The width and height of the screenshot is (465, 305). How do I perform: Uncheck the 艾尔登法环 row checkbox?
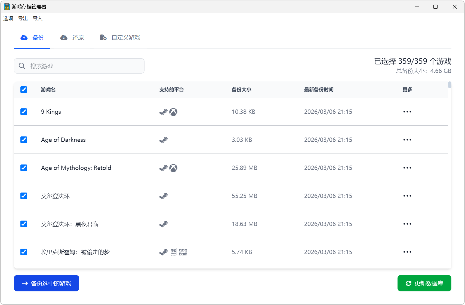tap(24, 196)
